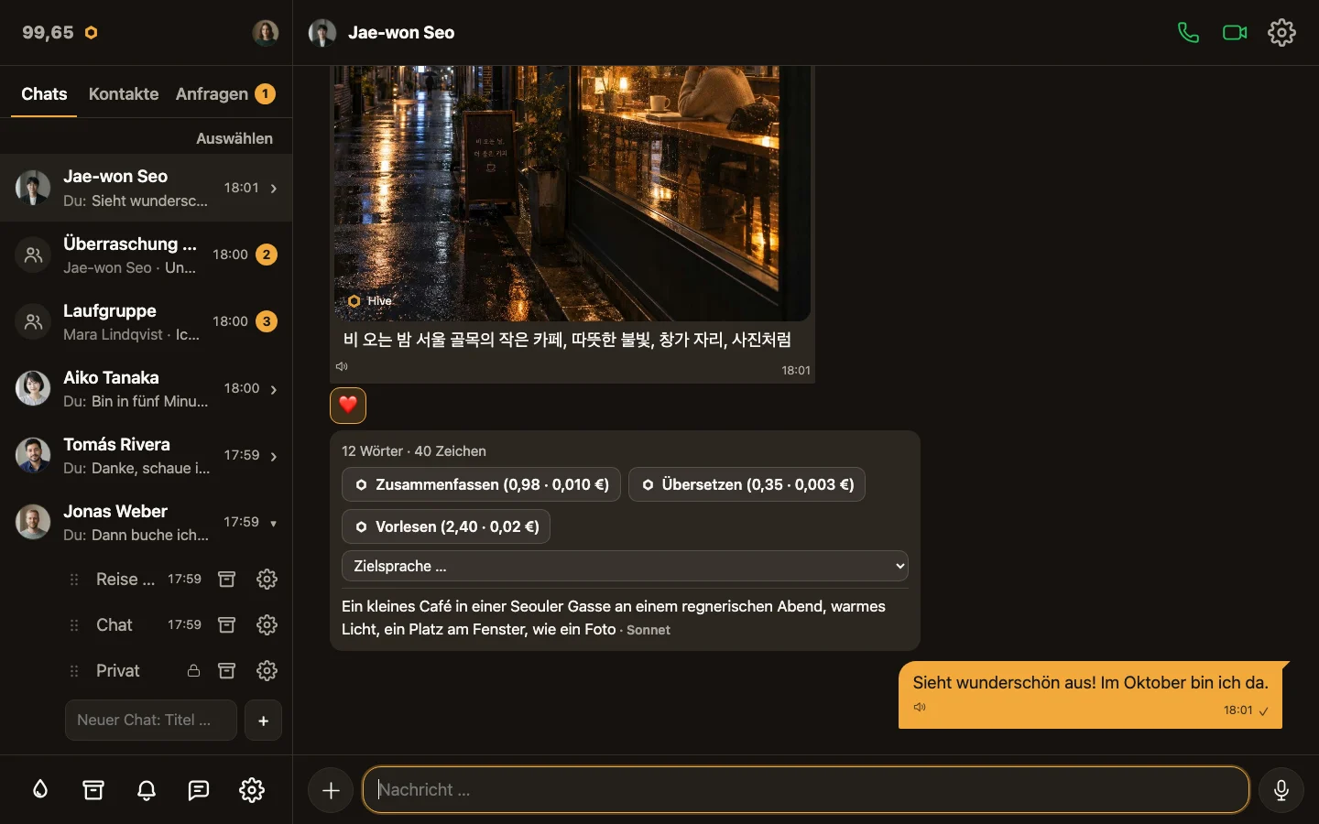Click the profile avatar beside balance
The height and width of the screenshot is (824, 1319).
pyautogui.click(x=266, y=33)
